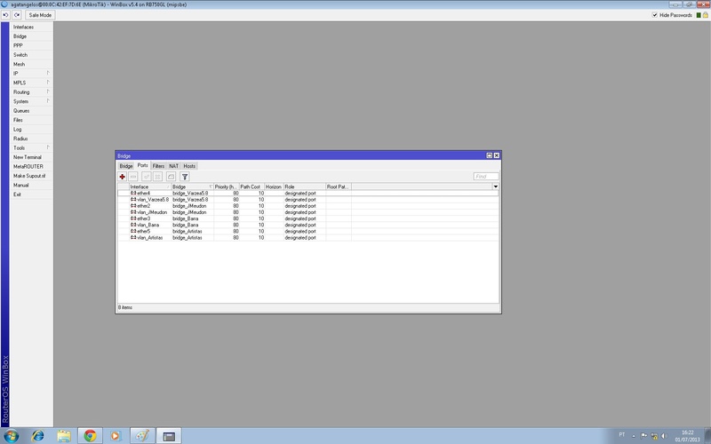Click the Disable cross toolbar icon
This screenshot has height=444, width=711.
(x=158, y=177)
